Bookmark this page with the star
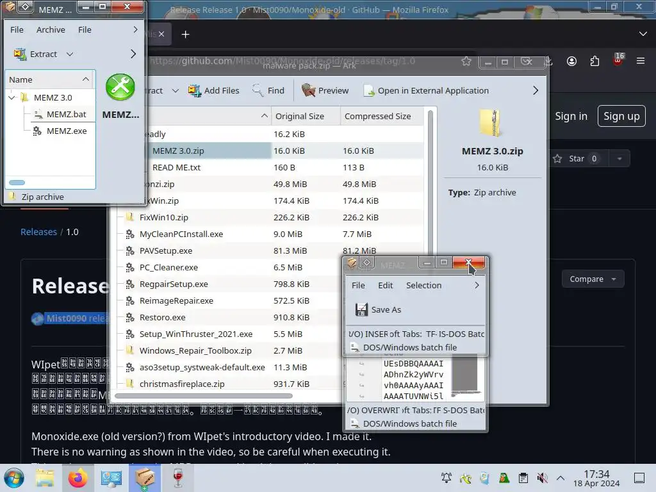Image resolution: width=656 pixels, height=492 pixels. (466, 61)
